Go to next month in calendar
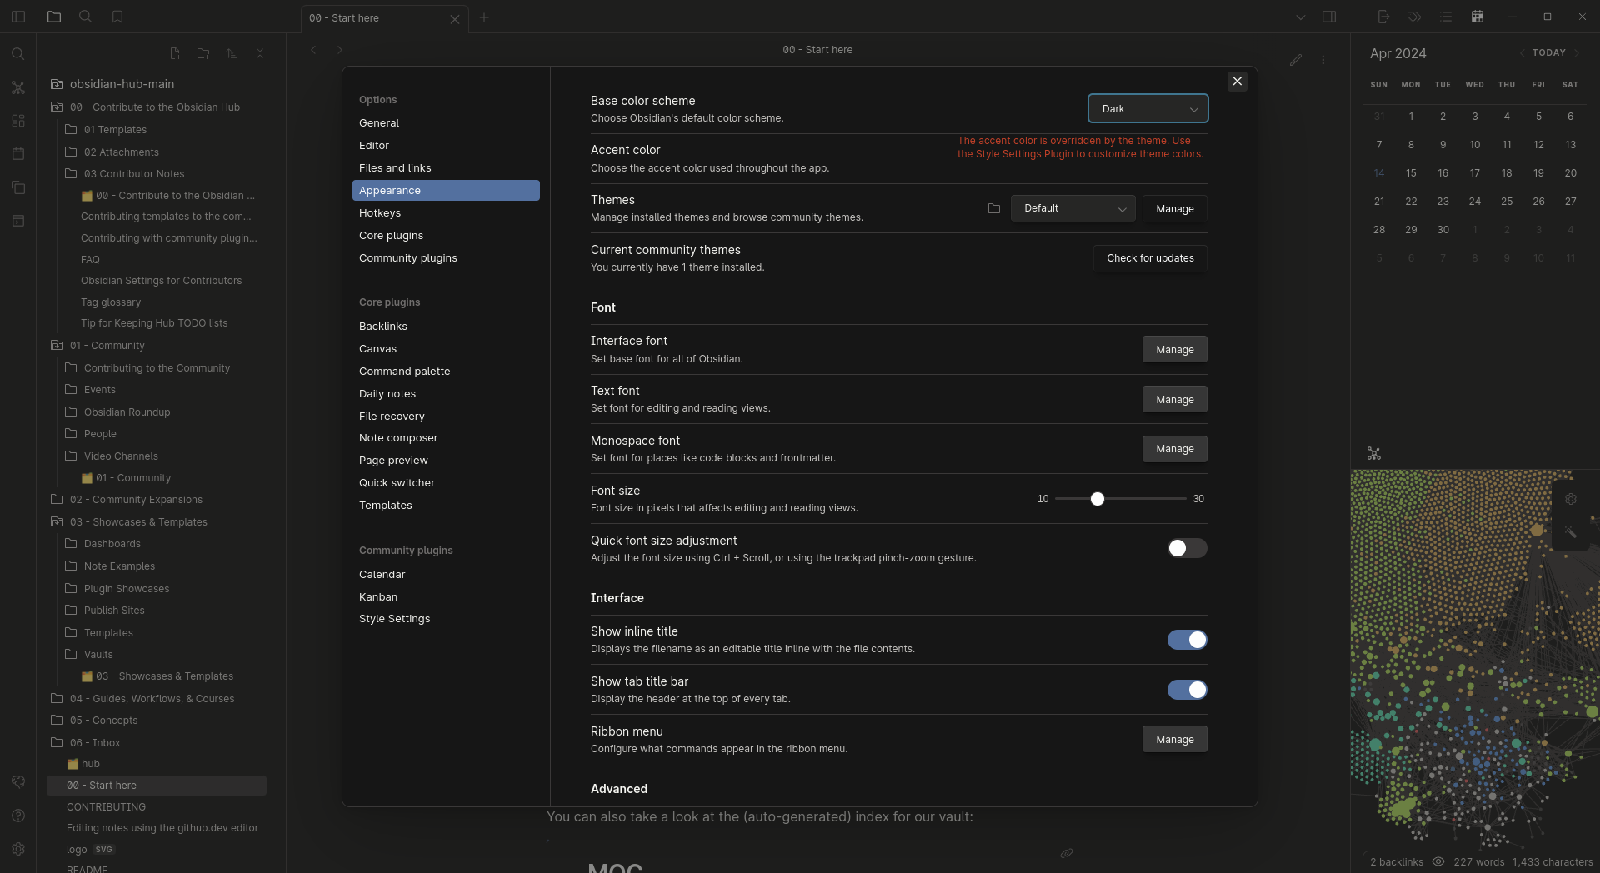Viewport: 1600px width, 873px height. click(x=1577, y=52)
